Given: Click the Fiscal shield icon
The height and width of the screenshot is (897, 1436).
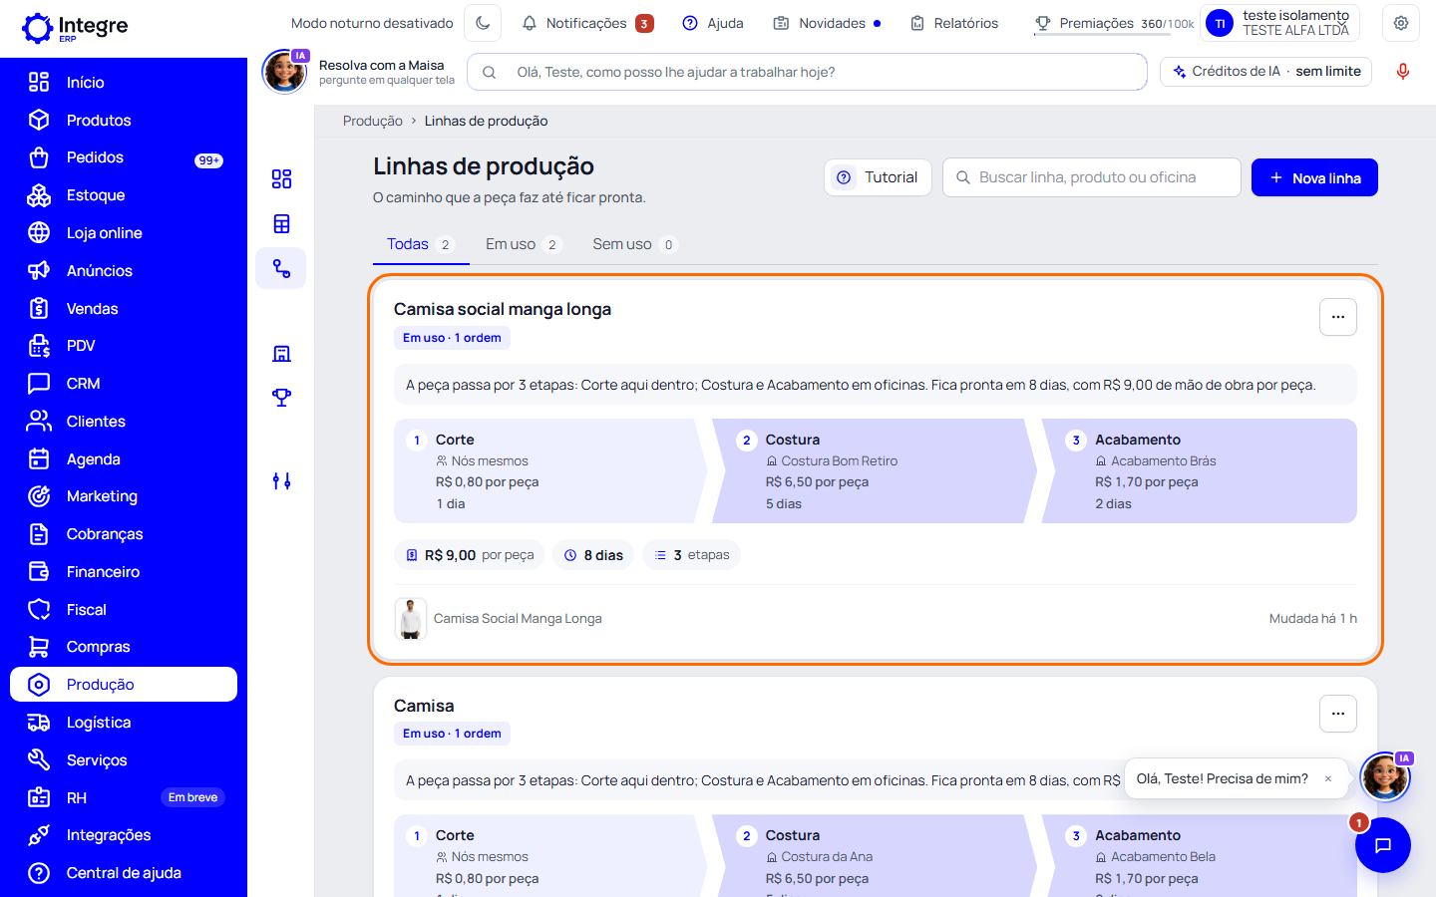Looking at the screenshot, I should pyautogui.click(x=39, y=610).
